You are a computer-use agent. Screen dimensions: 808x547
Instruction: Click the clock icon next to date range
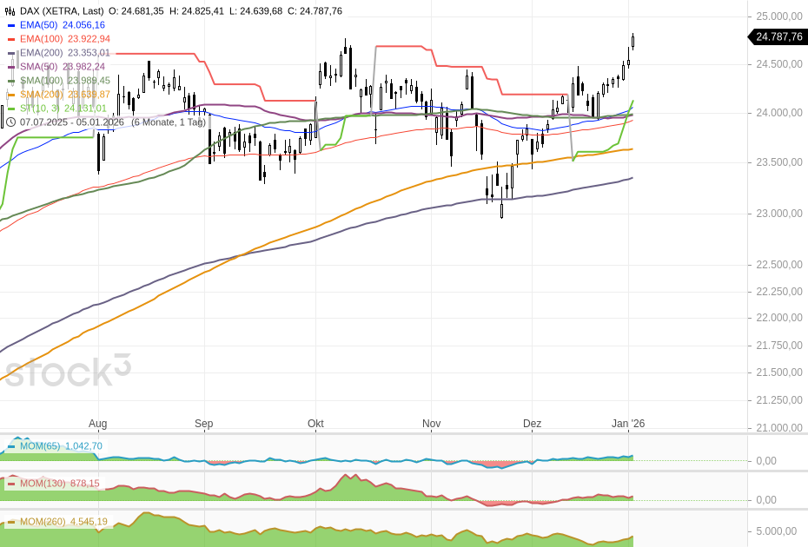coord(10,122)
